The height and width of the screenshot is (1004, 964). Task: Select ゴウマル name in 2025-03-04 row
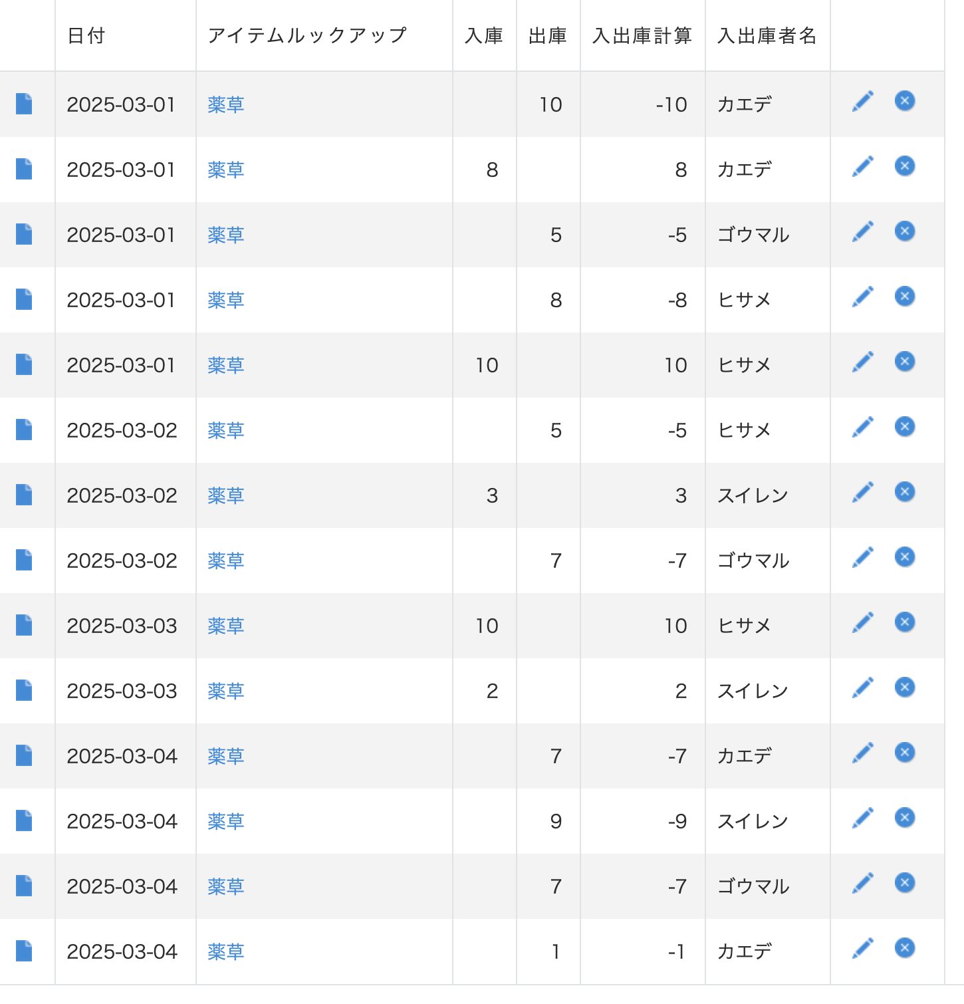click(x=753, y=886)
